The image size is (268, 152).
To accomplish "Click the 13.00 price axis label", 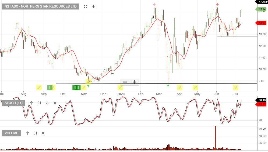I will point(262,34).
